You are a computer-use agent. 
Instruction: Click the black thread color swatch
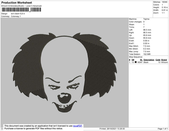point(136,62)
